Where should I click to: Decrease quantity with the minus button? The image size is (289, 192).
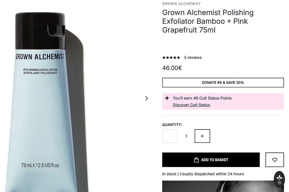170,136
